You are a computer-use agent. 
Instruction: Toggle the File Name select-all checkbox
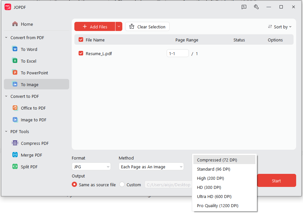click(81, 39)
